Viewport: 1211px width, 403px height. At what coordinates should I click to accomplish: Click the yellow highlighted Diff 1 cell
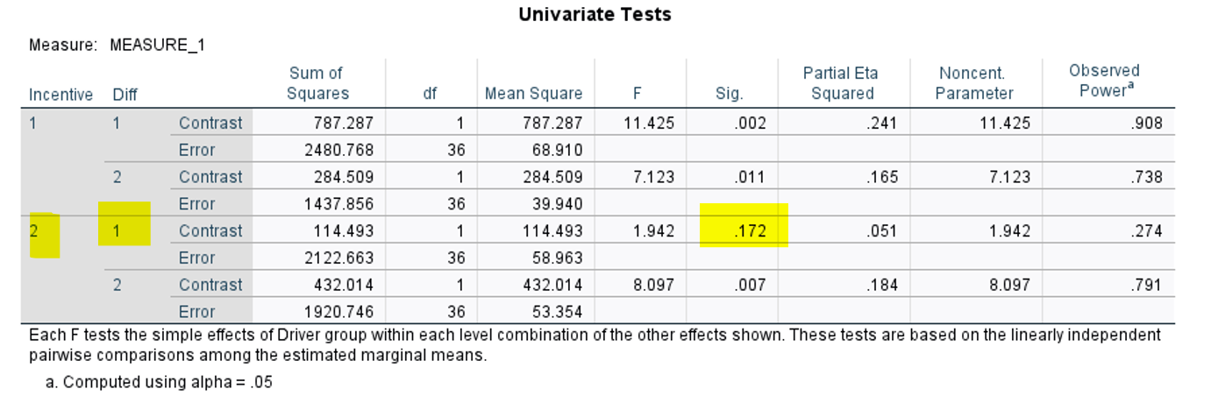117,231
